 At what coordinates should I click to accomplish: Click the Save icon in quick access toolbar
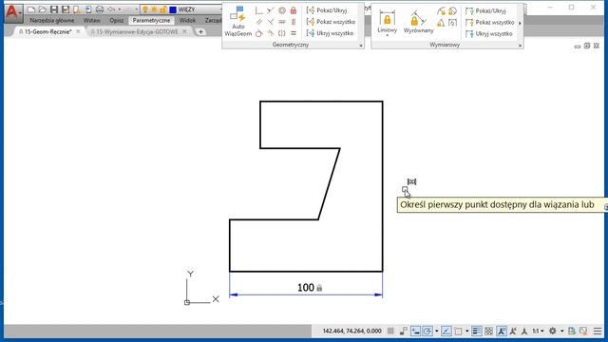click(54, 9)
